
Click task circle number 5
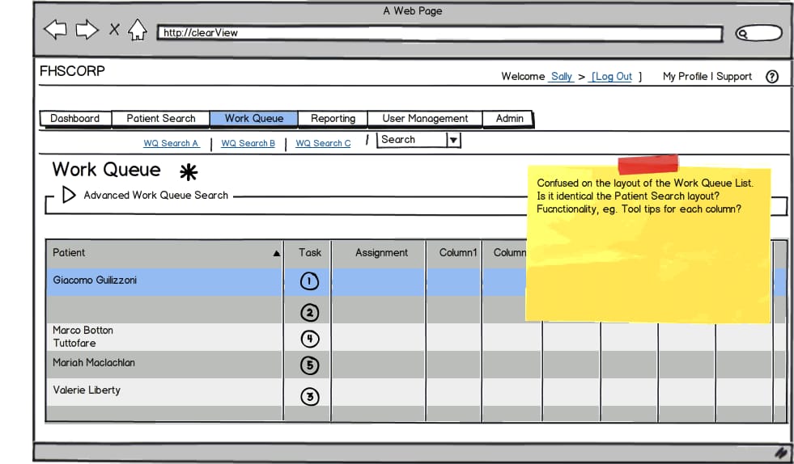coord(309,365)
